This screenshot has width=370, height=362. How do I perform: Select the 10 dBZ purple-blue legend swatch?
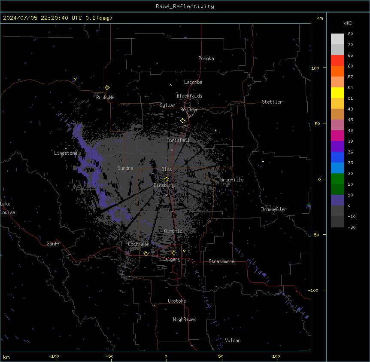pyautogui.click(x=337, y=200)
